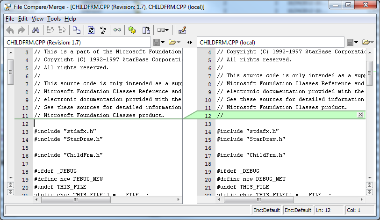Click the open folder icon for the local pane
380x220 pixels.
(x=366, y=42)
